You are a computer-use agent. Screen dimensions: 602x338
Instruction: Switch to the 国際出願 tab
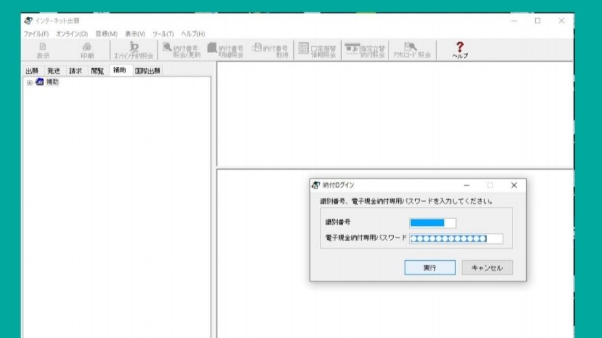click(148, 71)
